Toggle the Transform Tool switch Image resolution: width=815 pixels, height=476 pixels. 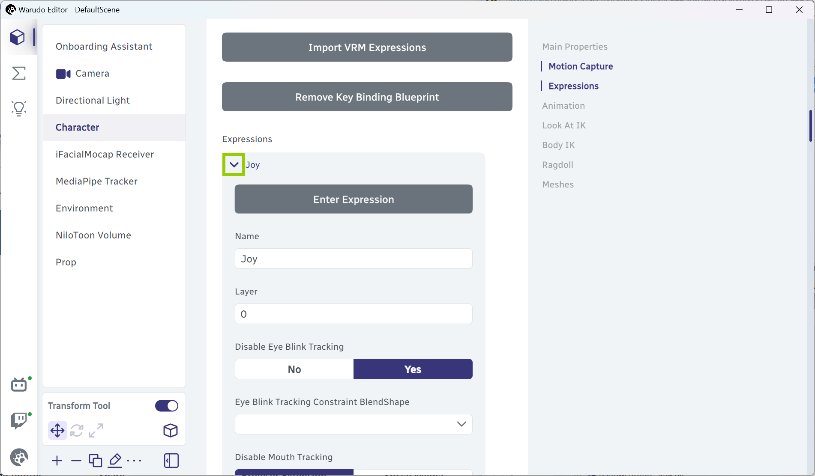click(x=167, y=406)
